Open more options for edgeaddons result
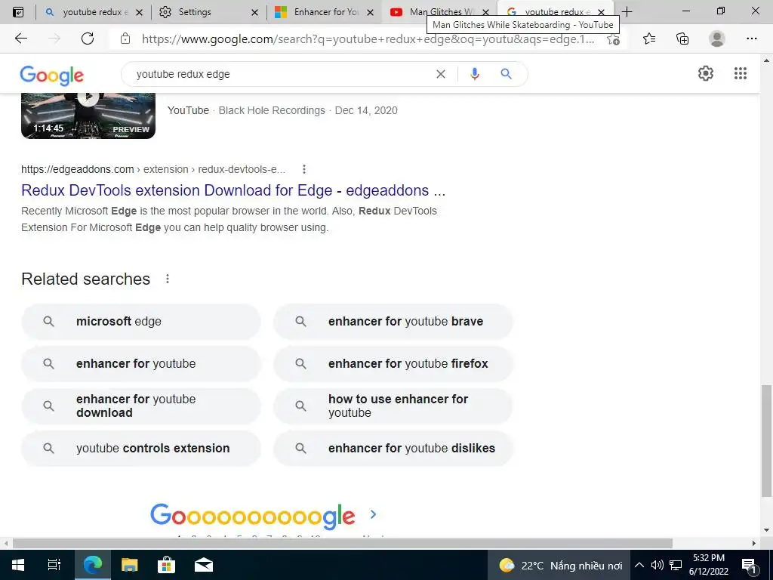This screenshot has height=580, width=773. pyautogui.click(x=304, y=169)
